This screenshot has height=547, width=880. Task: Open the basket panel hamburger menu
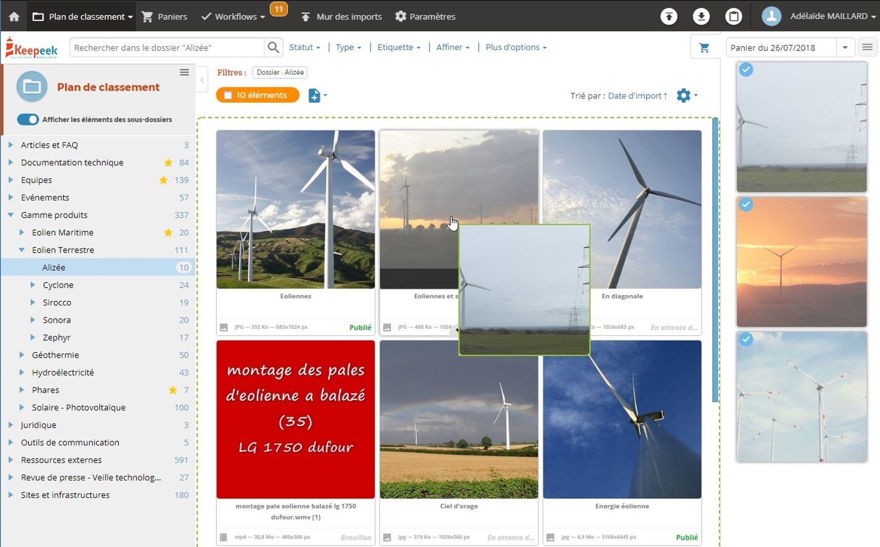(x=867, y=47)
